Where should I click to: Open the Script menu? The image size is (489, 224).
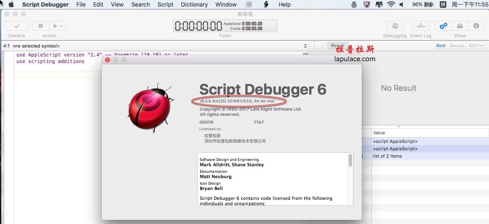click(x=165, y=5)
